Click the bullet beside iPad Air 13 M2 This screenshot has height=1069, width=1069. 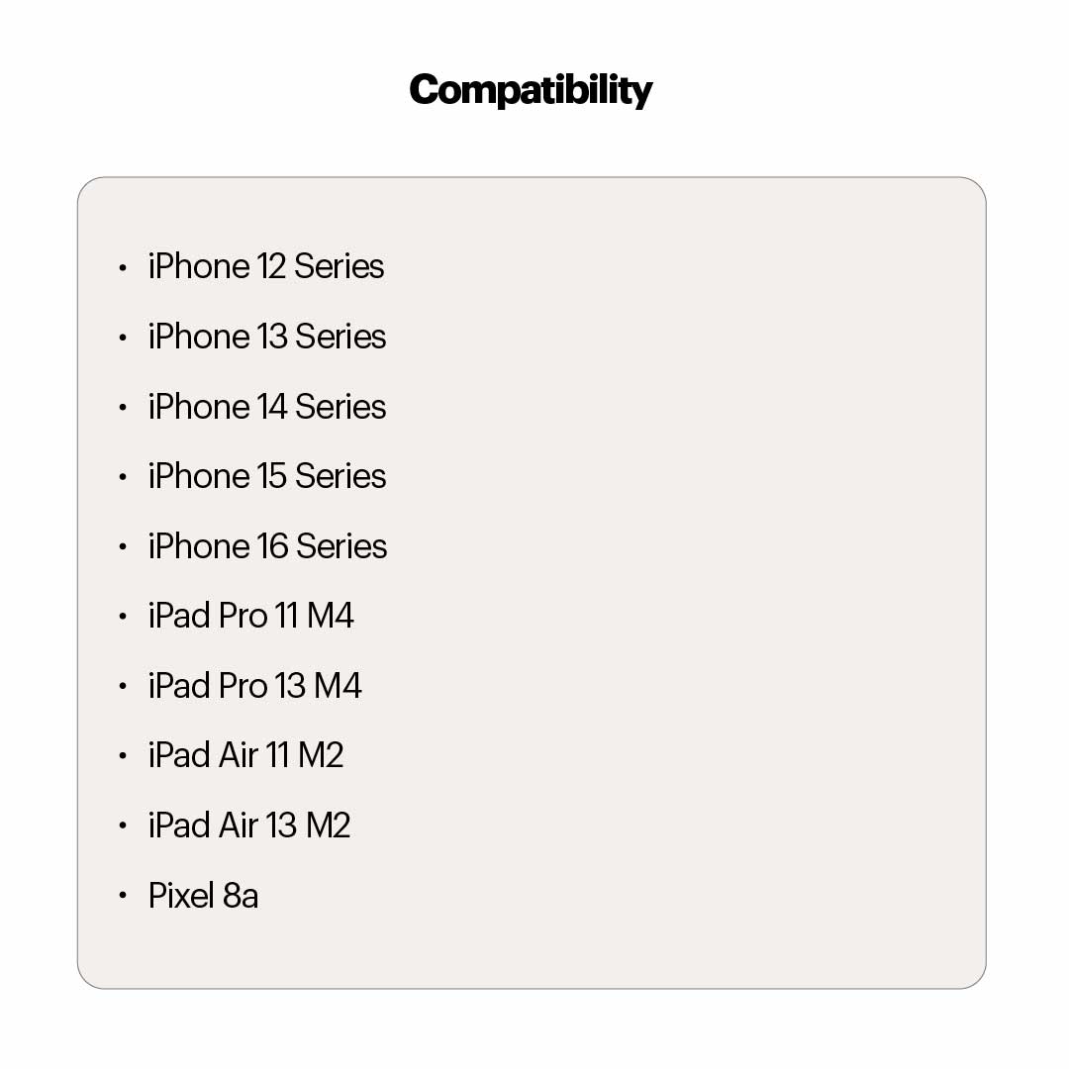coord(123,826)
